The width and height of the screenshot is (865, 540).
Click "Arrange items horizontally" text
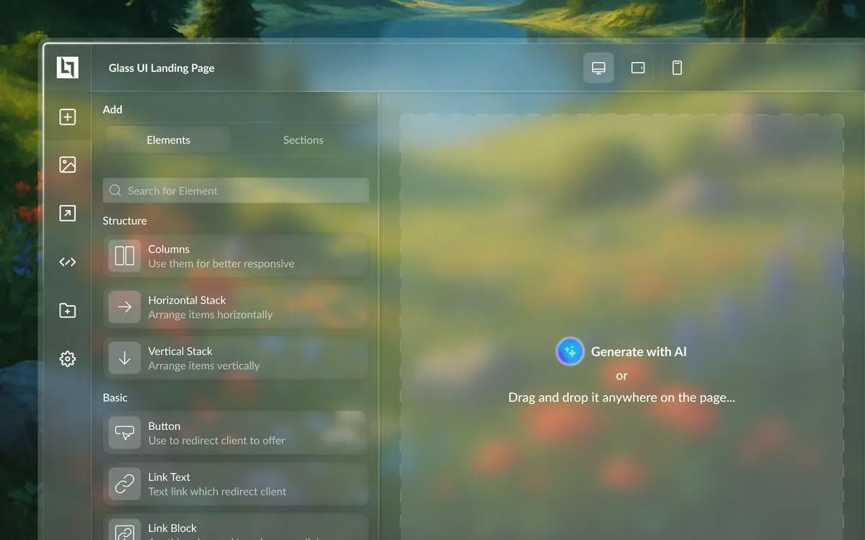tap(210, 315)
